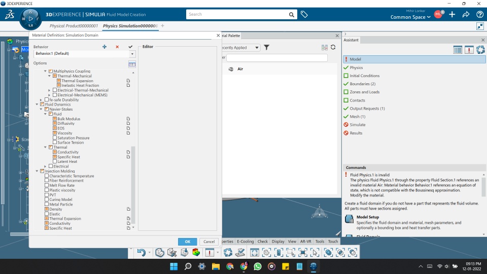This screenshot has height=274, width=487.
Task: Collapse the Fluid Dynamics tree node
Action: pos(37,105)
